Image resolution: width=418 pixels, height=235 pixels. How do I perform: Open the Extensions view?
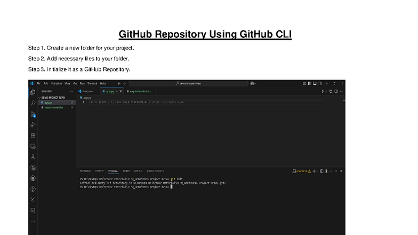point(33,135)
